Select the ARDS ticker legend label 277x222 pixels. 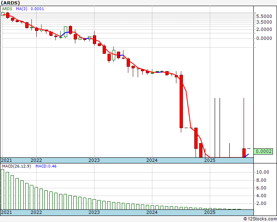pyautogui.click(x=7, y=9)
